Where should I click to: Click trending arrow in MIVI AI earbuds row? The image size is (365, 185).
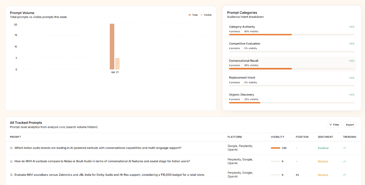point(344,161)
